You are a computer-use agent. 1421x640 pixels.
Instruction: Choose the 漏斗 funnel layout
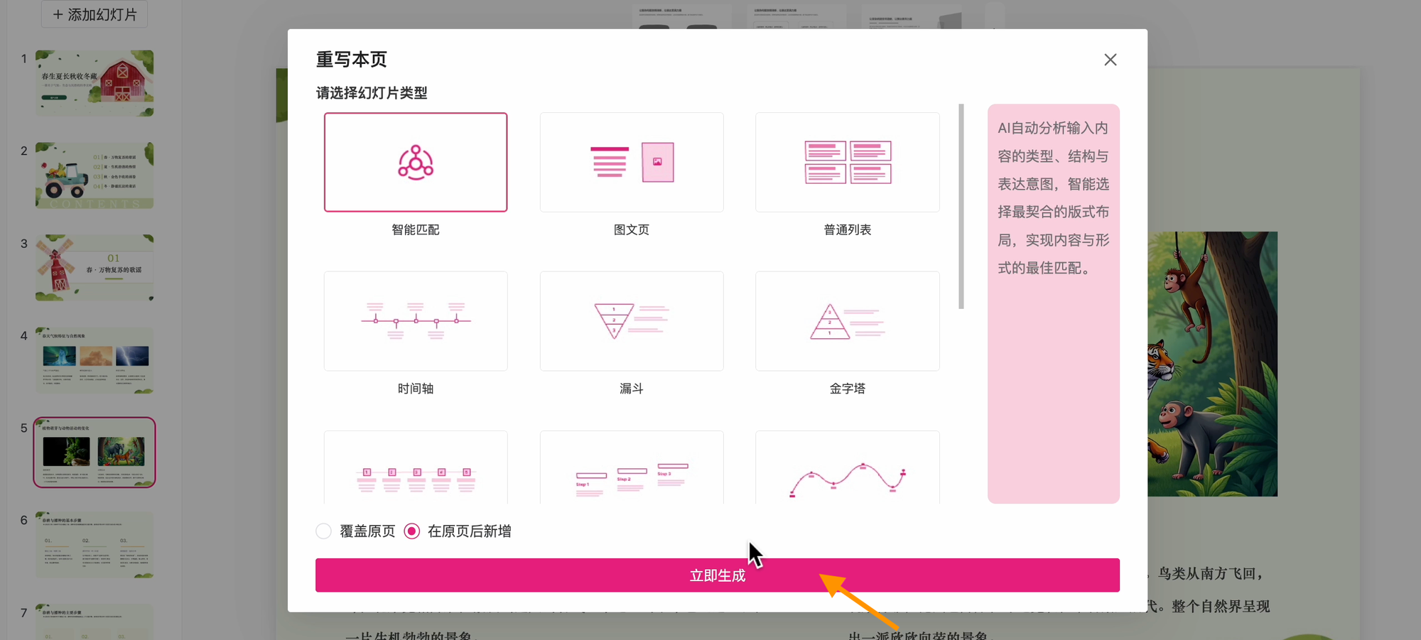pyautogui.click(x=632, y=321)
